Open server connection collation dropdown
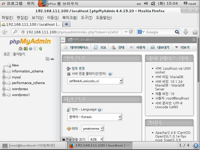The width and height of the screenshot is (200, 150). click(95, 81)
